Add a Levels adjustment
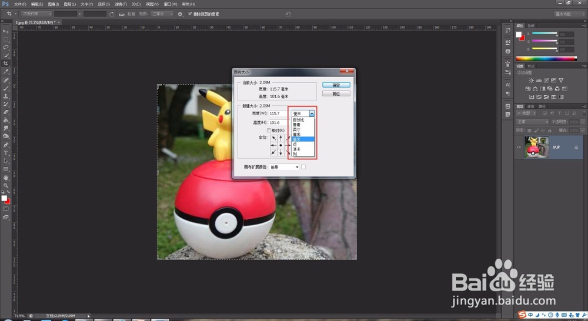 click(539, 80)
